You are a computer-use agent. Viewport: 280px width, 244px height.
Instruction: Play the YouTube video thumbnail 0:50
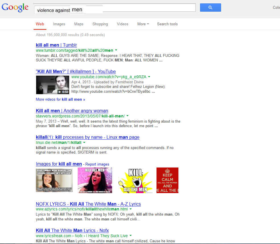(52, 85)
